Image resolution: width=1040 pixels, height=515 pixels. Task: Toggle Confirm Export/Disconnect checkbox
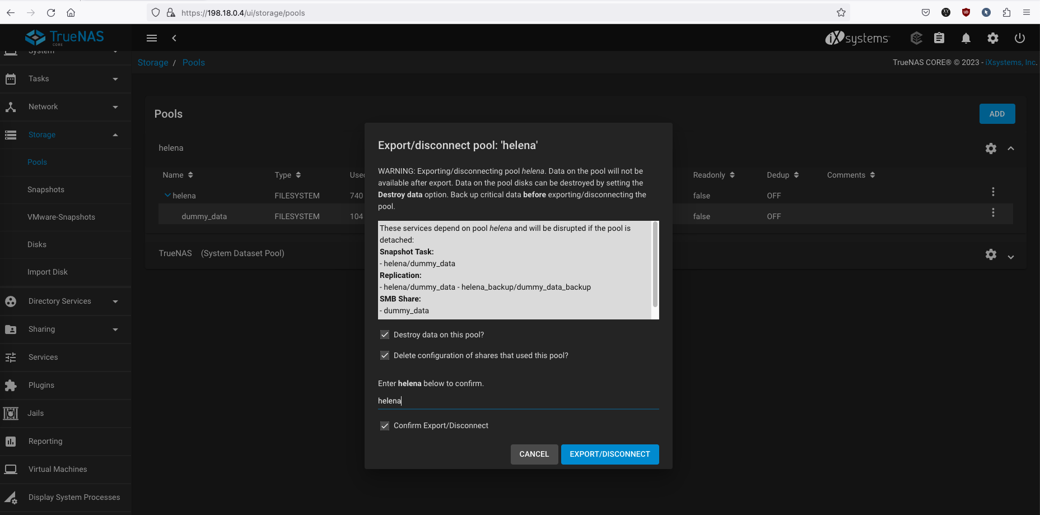(x=385, y=426)
